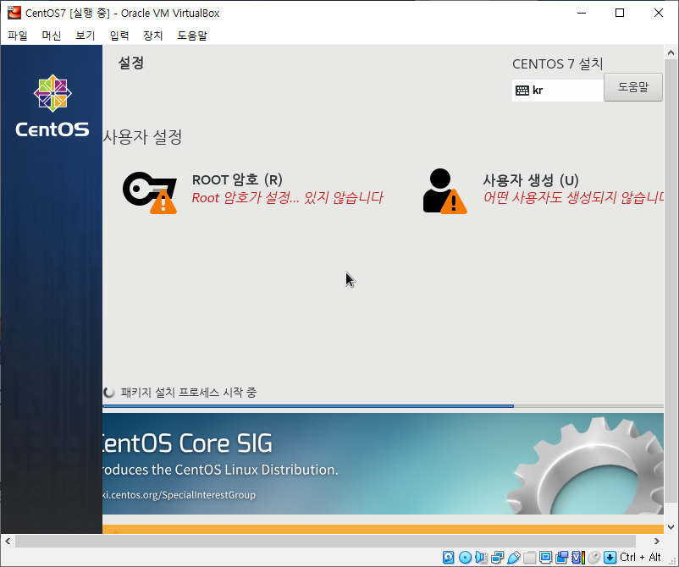The height and width of the screenshot is (567, 679).
Task: Click hard disk activity status icon
Action: [x=448, y=557]
